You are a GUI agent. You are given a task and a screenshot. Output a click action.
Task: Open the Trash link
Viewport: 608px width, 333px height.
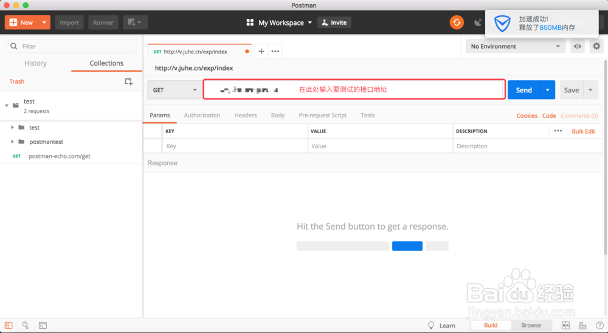coord(16,81)
